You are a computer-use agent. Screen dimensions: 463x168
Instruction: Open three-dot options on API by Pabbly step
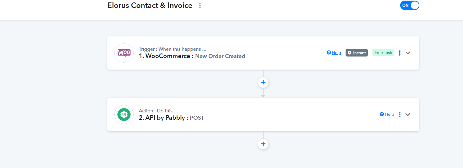(x=400, y=115)
